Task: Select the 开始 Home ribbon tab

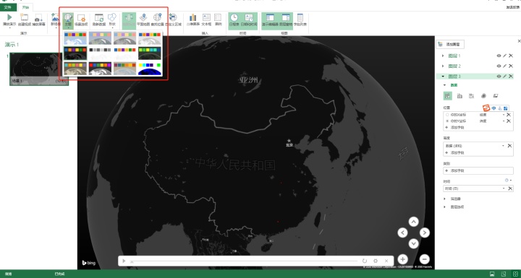Action: coord(25,7)
